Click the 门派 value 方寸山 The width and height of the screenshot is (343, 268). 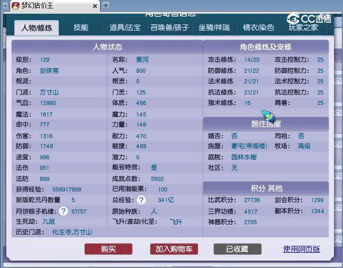(49, 92)
